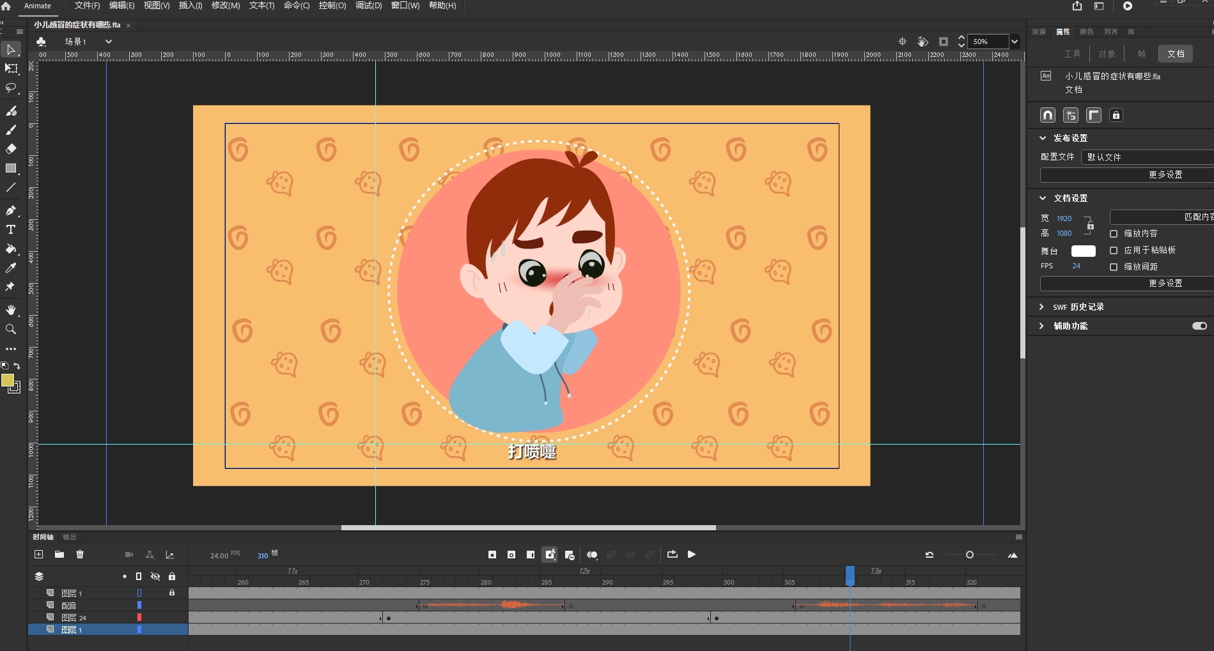Screen dimensions: 1214x651
Task: Select the Pen tool
Action: [11, 211]
